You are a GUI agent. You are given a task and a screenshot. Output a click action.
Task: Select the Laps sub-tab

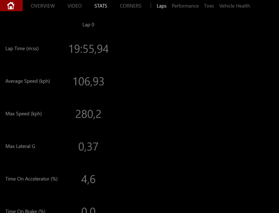(x=161, y=6)
